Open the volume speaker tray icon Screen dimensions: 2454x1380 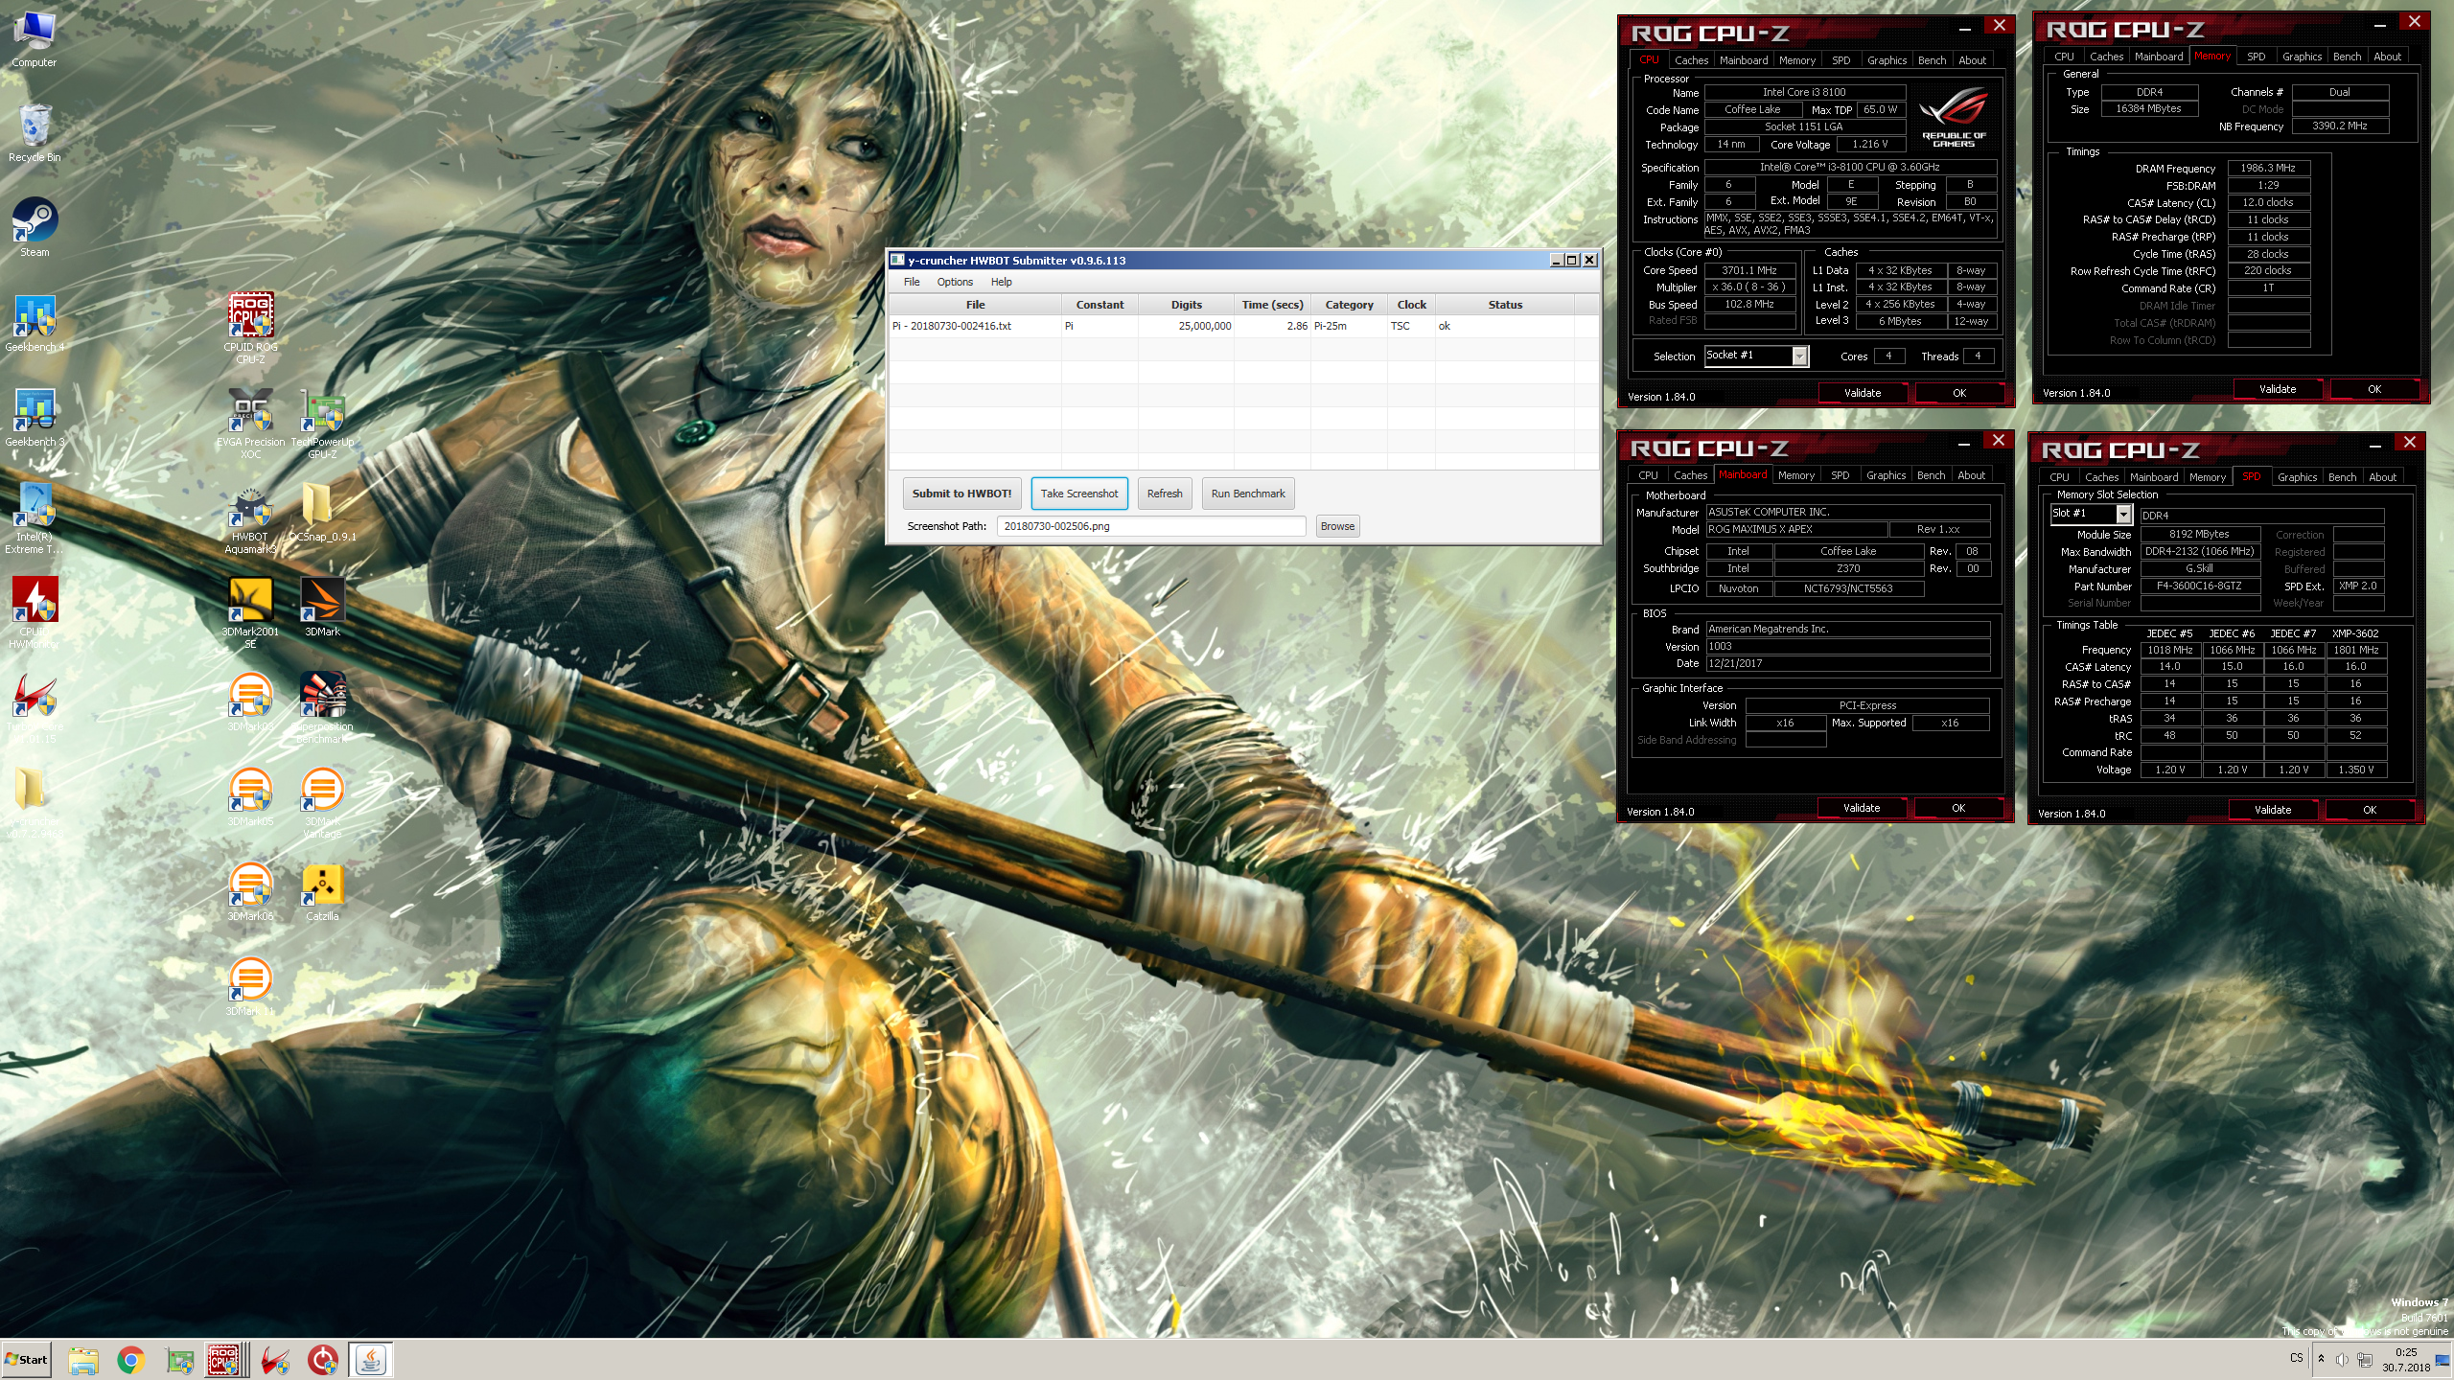(x=2342, y=1360)
